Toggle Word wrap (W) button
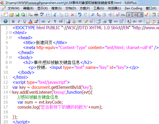The width and height of the screenshot is (159, 124). [129, 15]
